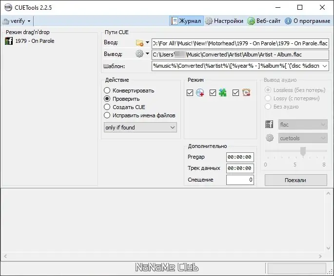Click into the Ввод path field
This screenshot has height=276, width=334.
coord(240,43)
